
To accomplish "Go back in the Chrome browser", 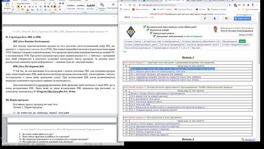I will (x=121, y=5).
